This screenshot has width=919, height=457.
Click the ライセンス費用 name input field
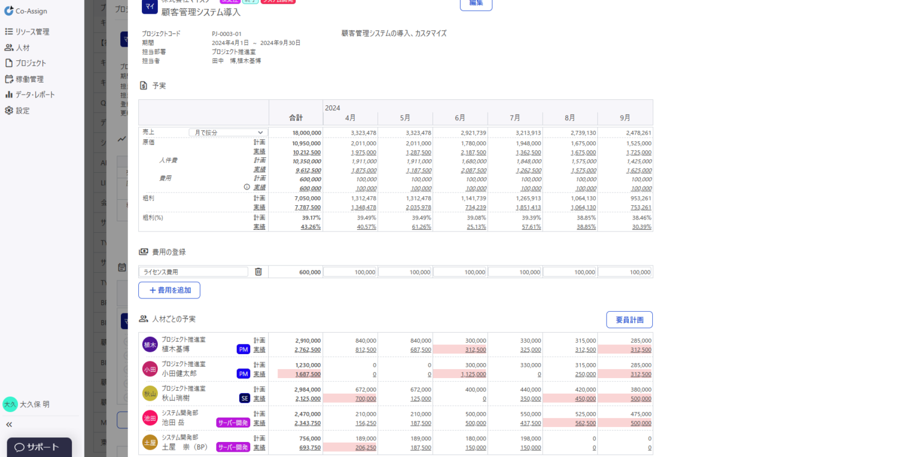point(193,272)
